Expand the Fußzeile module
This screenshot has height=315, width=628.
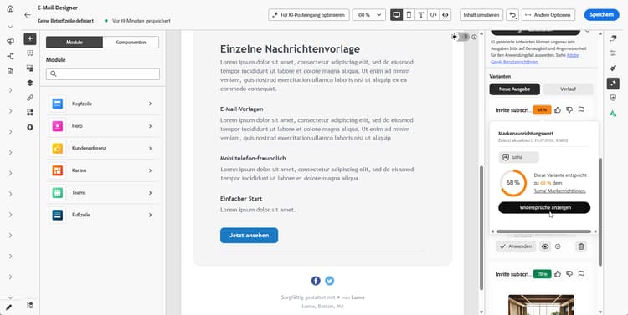point(103,215)
